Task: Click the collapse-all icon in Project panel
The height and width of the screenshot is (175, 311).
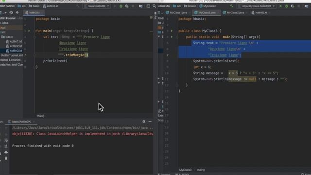Action: (17, 13)
